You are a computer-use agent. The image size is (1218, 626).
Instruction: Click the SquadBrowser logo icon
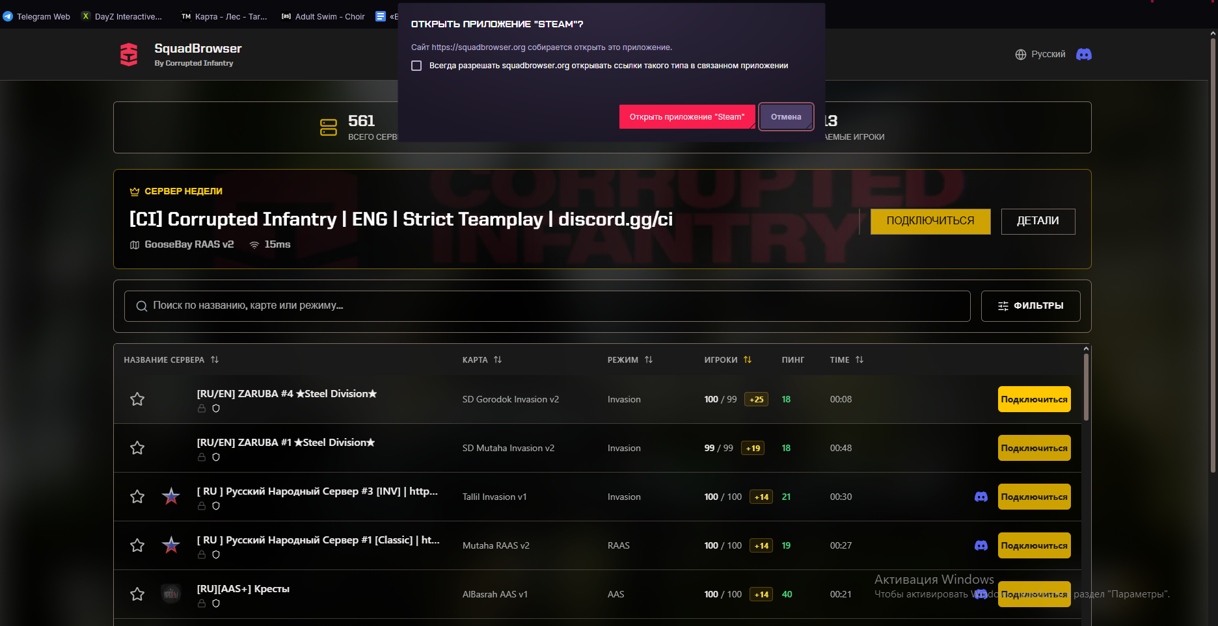[x=129, y=55]
